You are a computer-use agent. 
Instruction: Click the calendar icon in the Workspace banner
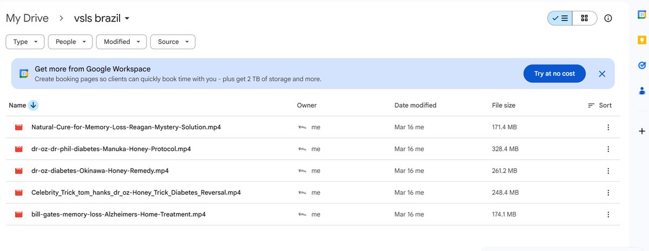24,74
